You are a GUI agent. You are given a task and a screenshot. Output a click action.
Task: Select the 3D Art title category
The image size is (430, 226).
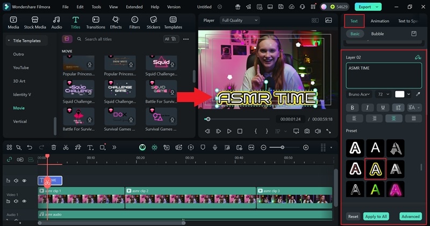19,81
